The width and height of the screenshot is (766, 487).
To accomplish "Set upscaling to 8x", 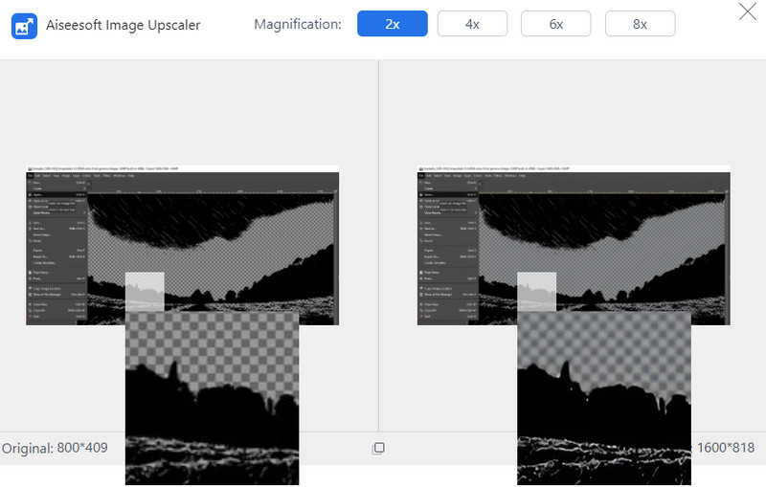I will (x=640, y=24).
